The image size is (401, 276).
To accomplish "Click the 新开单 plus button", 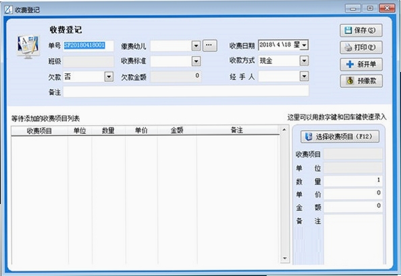I will pos(361,64).
